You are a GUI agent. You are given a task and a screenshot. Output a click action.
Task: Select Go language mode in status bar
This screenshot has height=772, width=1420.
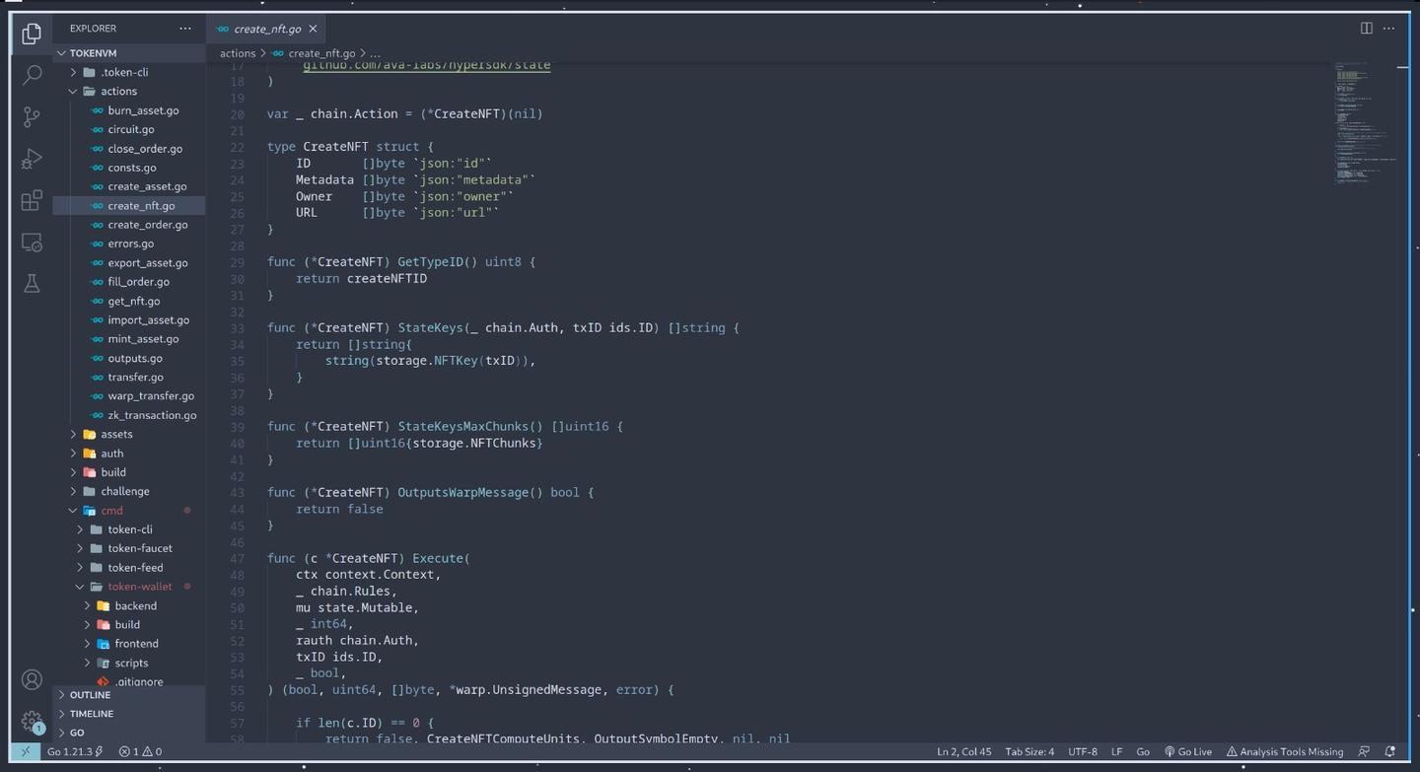click(1143, 751)
